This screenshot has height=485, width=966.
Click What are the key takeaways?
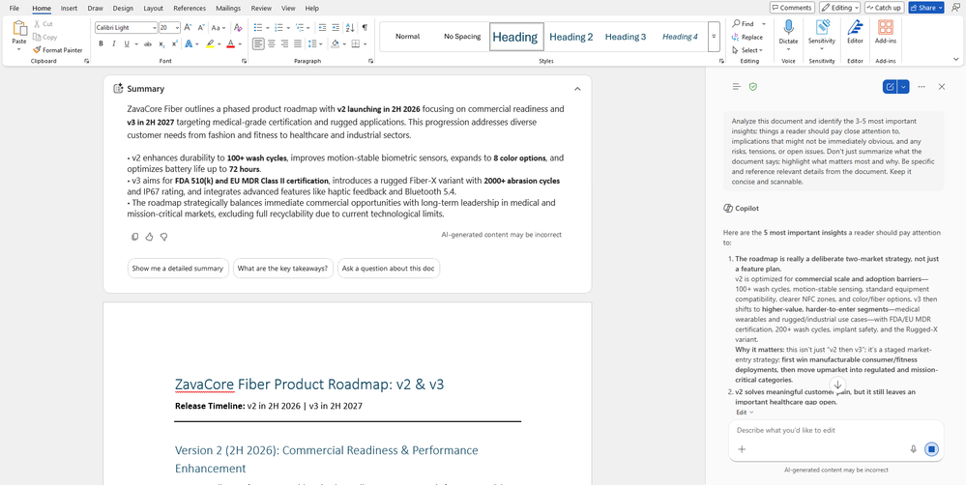tap(282, 269)
